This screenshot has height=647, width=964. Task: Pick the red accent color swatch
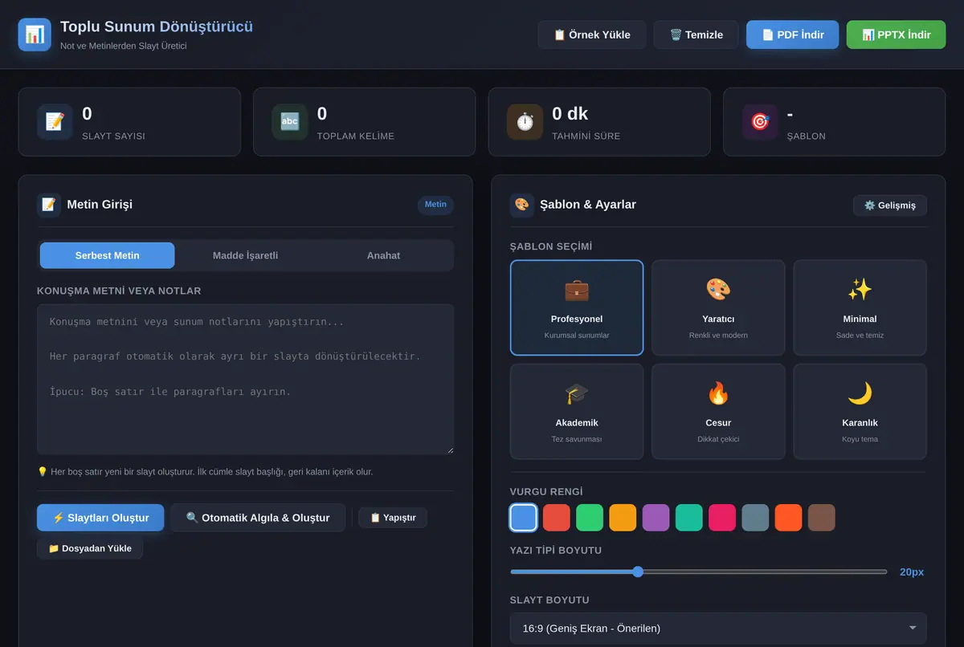coord(557,518)
